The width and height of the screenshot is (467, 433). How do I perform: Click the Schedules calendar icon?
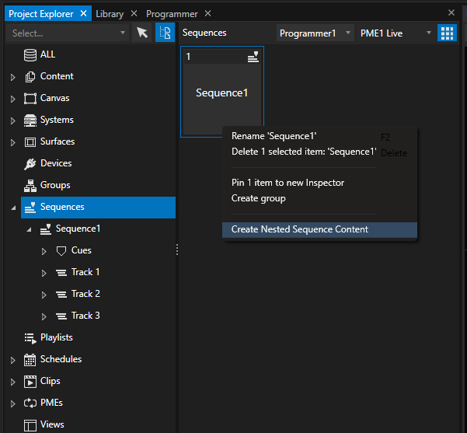point(30,360)
